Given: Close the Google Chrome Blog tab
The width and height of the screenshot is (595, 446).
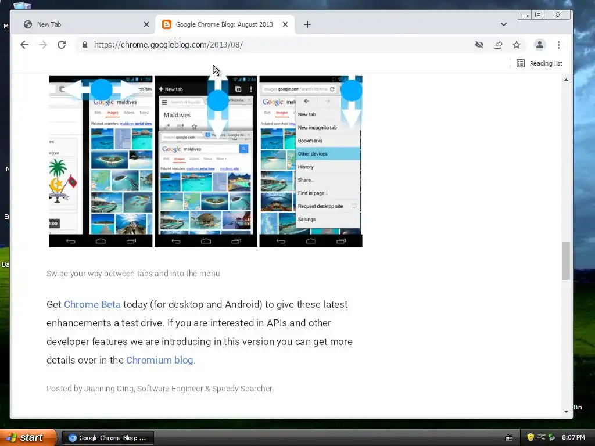Looking at the screenshot, I should 285,24.
